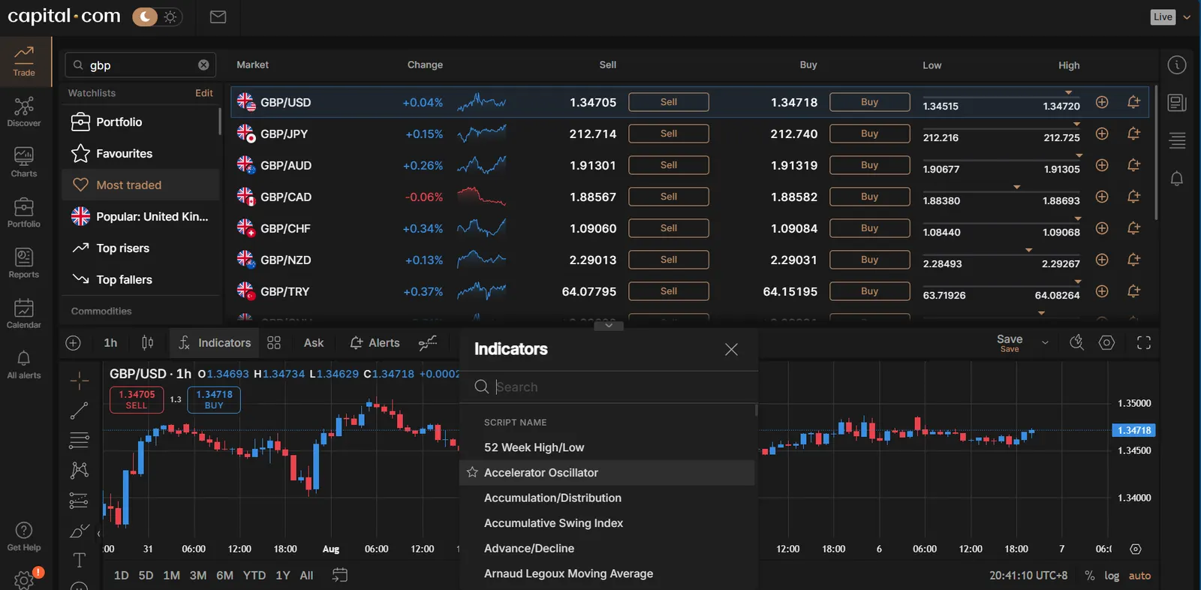Select the trend line drawing tool

coord(79,411)
